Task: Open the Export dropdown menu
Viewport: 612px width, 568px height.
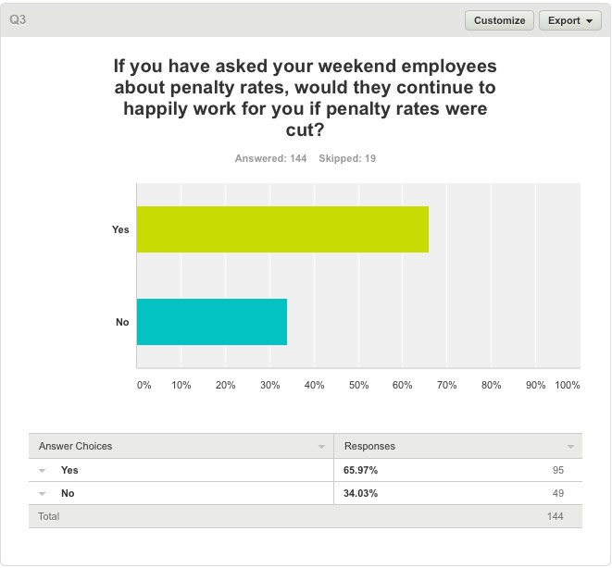Action: click(569, 20)
